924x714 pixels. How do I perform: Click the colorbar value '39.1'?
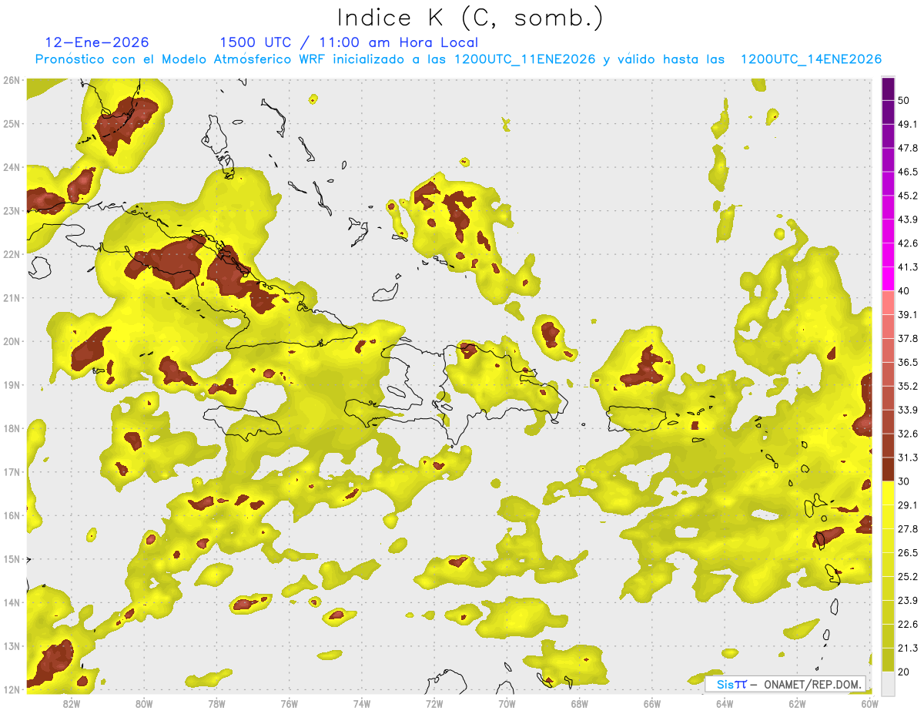tap(908, 314)
